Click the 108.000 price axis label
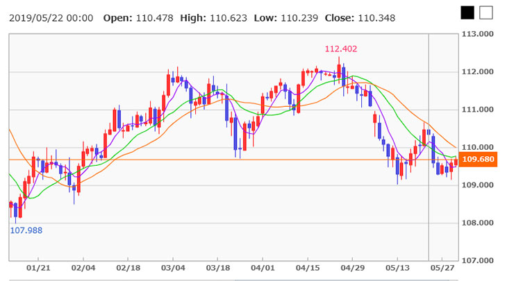The height and width of the screenshot is (281, 514). click(477, 223)
